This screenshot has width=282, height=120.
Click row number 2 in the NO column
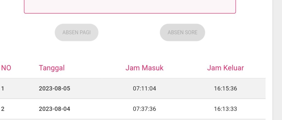pos(3,109)
